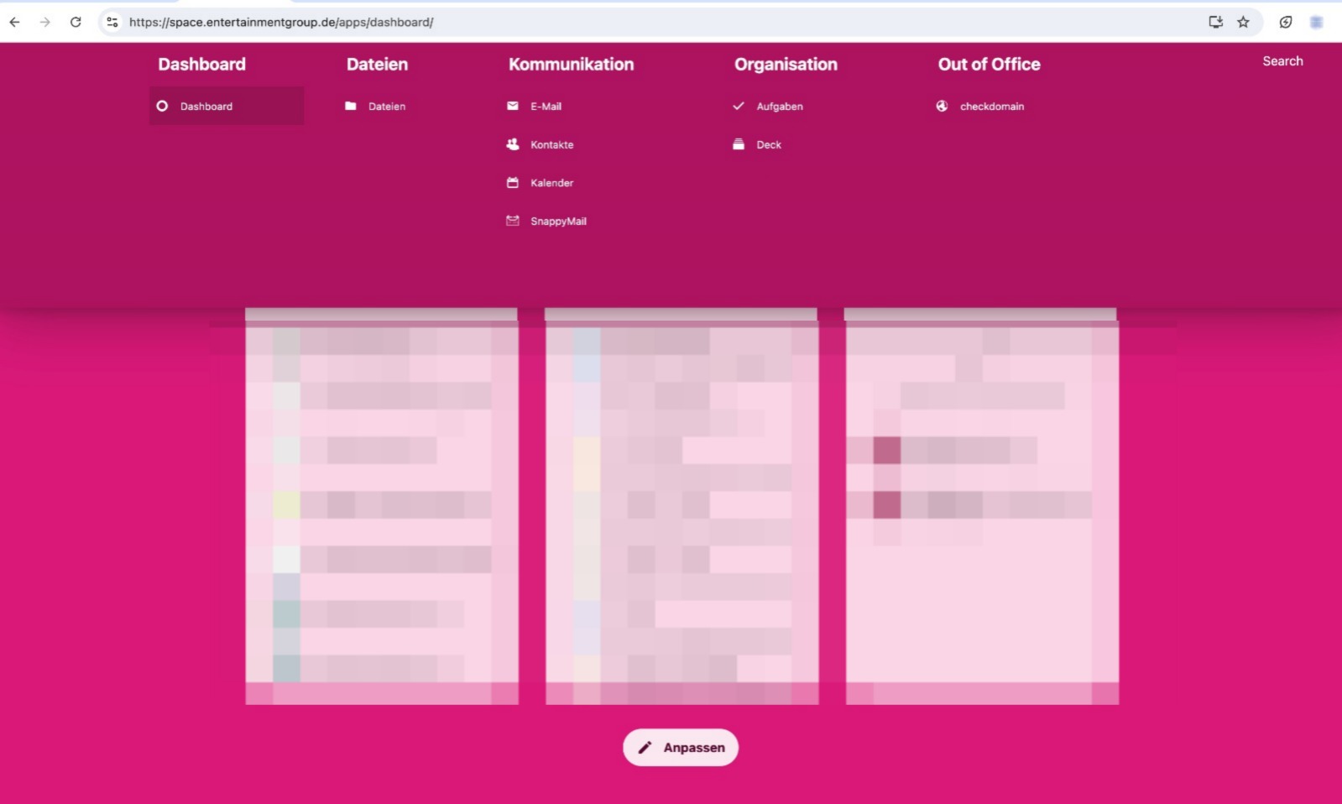Open the Dateien folder icon

(x=351, y=106)
